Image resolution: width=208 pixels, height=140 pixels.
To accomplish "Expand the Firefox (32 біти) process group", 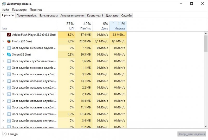I will tap(3, 41).
